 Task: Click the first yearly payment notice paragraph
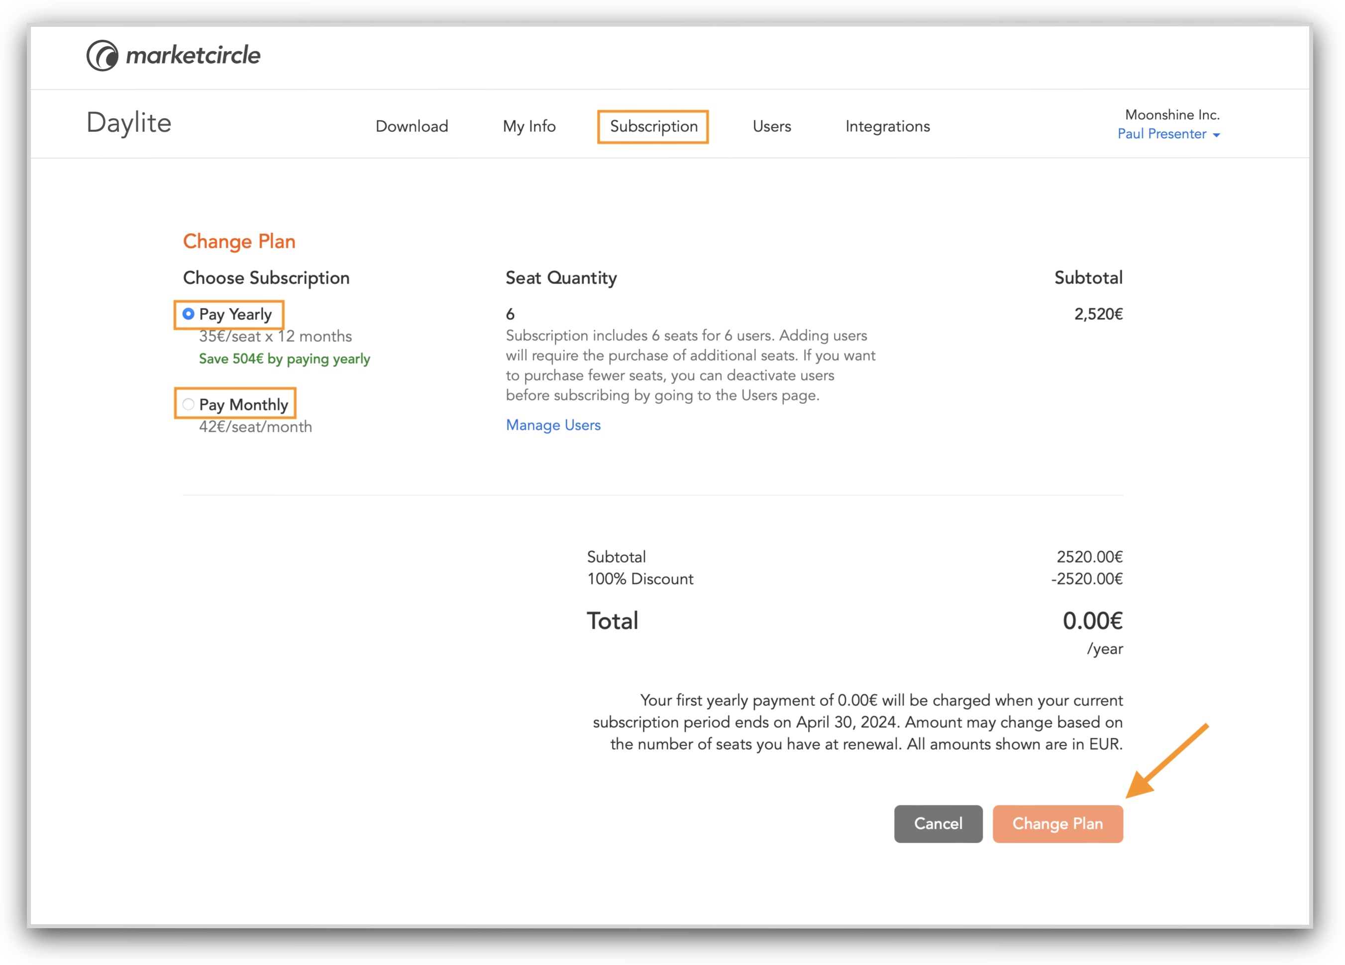tap(857, 722)
